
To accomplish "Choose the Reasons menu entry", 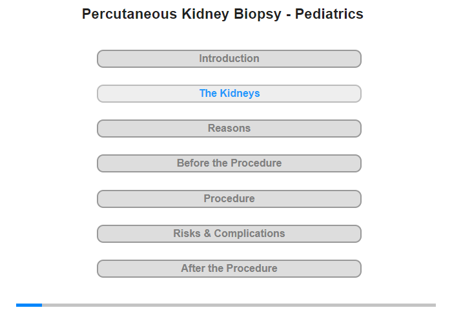I will pos(229,129).
